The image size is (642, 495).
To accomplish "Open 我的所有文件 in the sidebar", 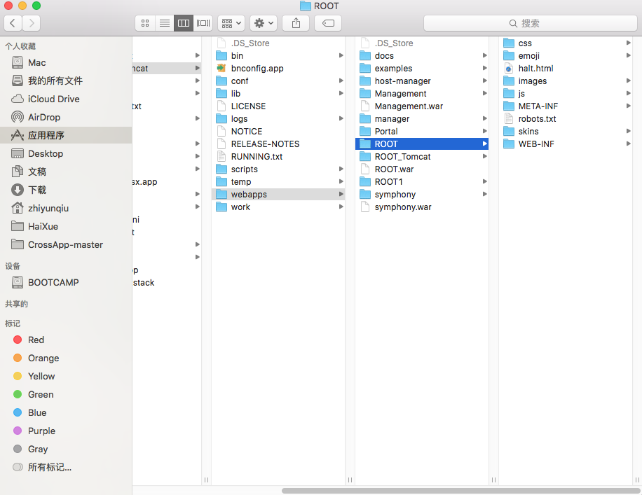I will pos(66,81).
